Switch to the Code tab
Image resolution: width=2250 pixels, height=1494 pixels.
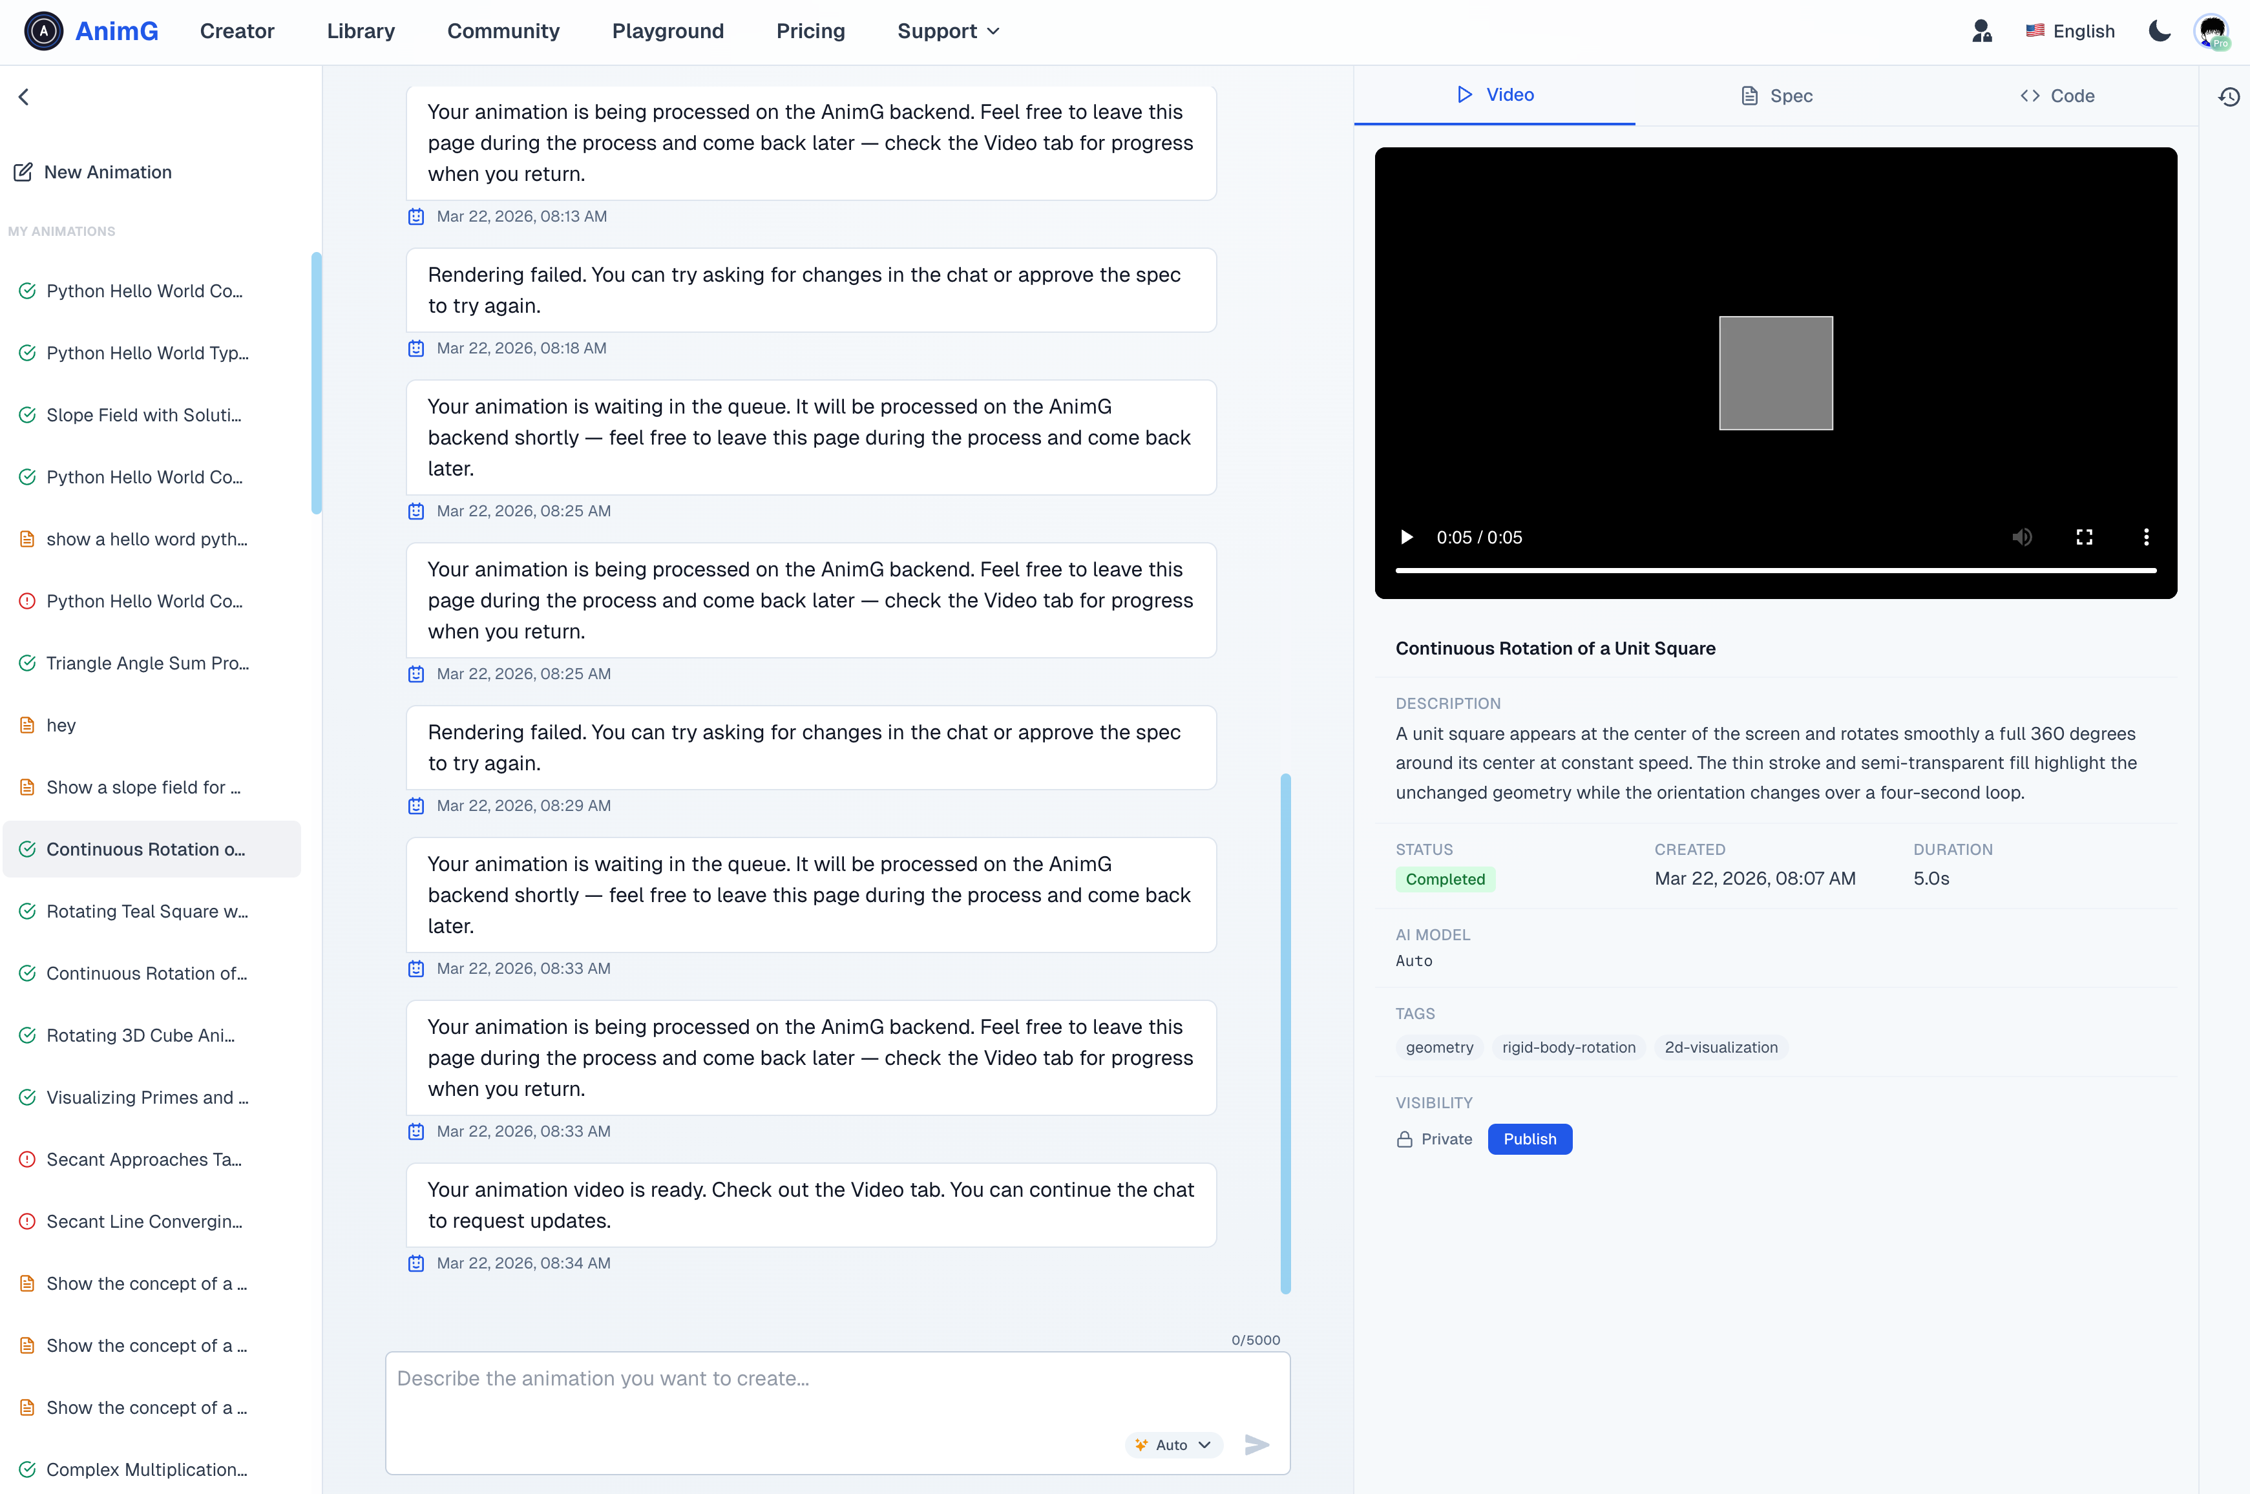2057,95
